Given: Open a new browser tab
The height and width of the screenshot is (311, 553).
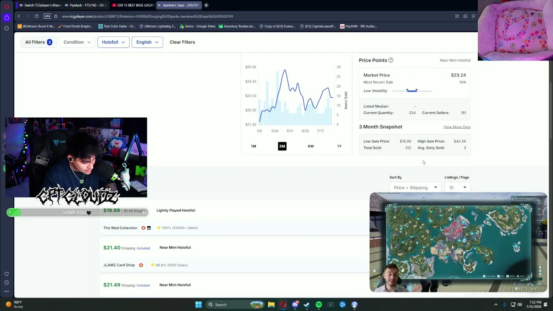Looking at the screenshot, I should (x=206, y=5).
